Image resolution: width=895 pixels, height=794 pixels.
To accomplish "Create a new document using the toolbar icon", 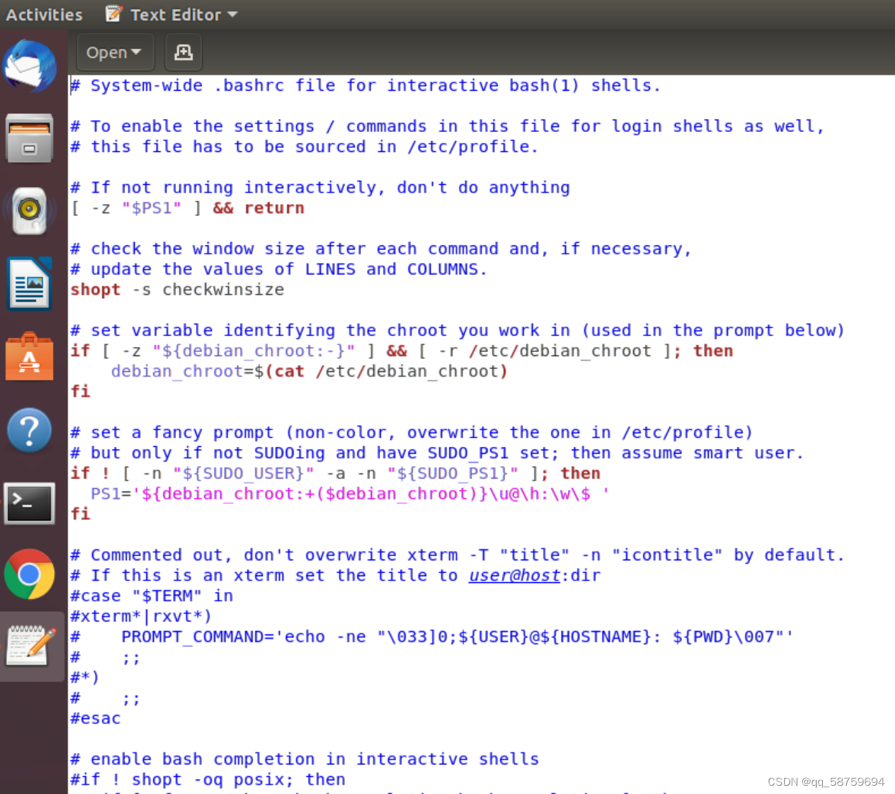I will pyautogui.click(x=183, y=52).
